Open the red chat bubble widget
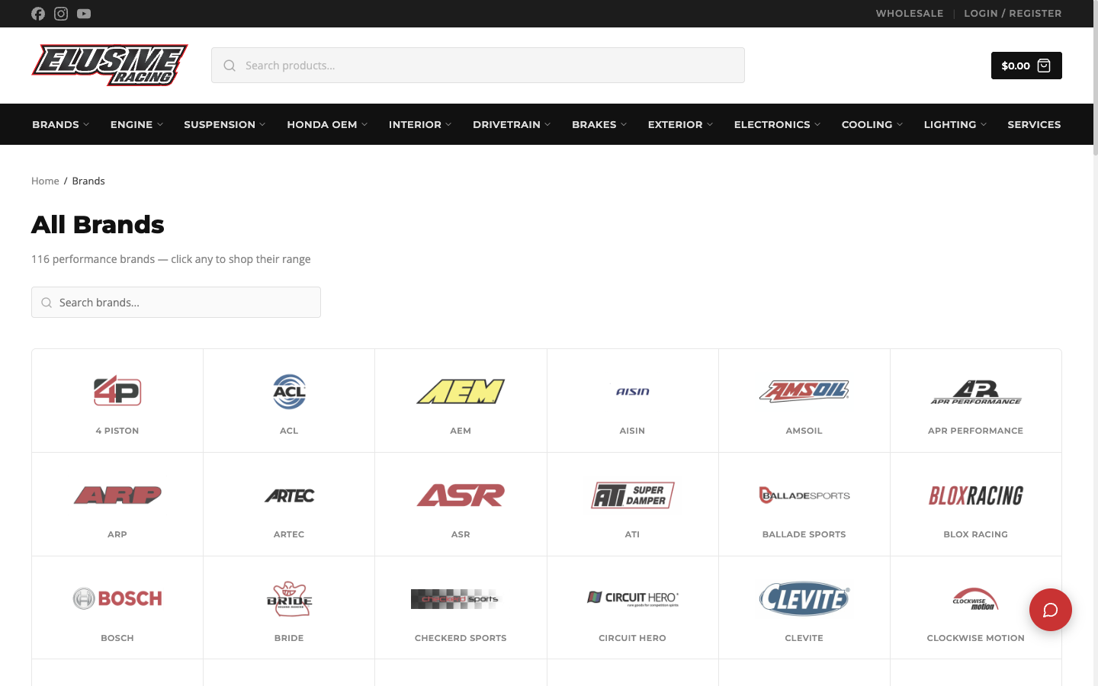 pyautogui.click(x=1050, y=610)
